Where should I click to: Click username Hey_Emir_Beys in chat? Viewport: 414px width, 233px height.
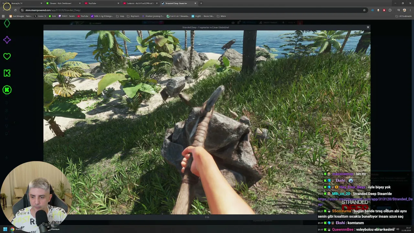352,187
